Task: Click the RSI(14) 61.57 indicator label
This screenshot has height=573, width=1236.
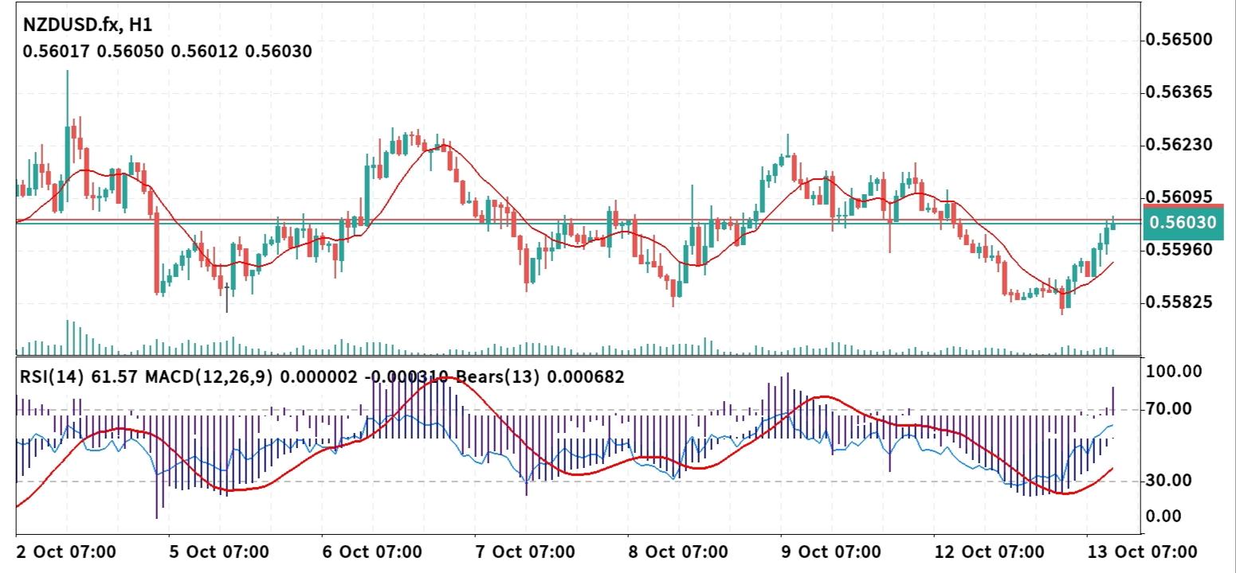Action: (x=80, y=377)
